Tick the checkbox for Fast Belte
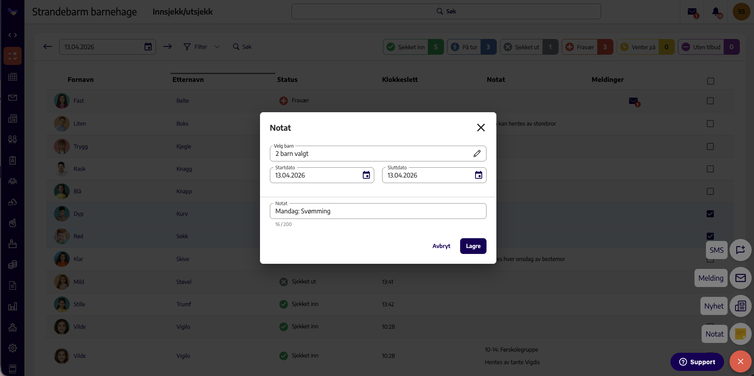The height and width of the screenshot is (376, 754). (x=710, y=101)
